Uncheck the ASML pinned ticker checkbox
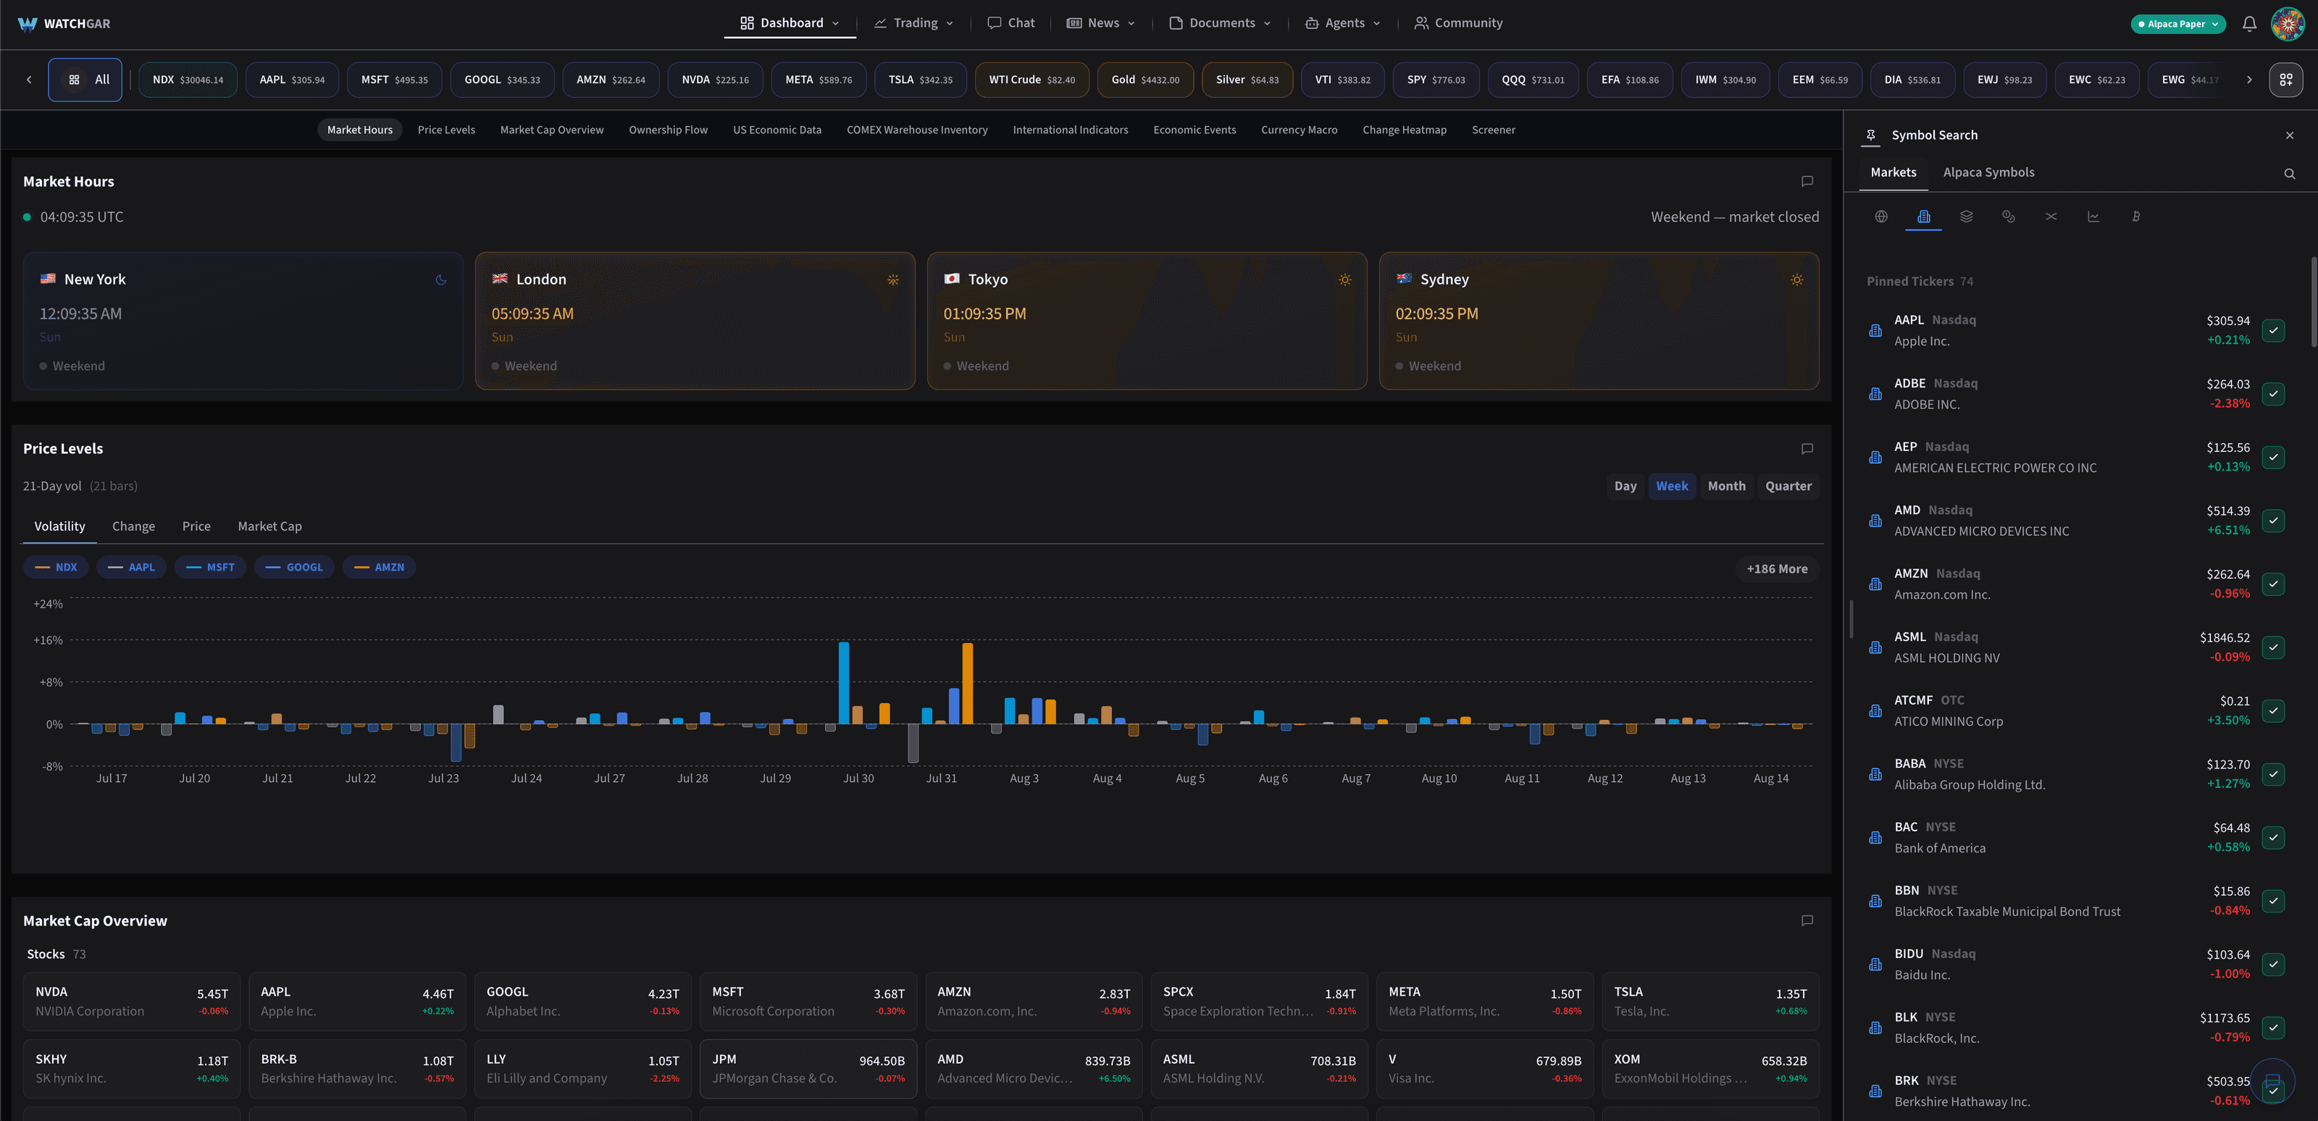 coord(2273,648)
